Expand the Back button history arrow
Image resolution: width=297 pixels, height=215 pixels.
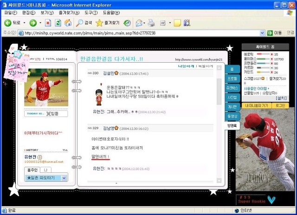pyautogui.click(x=24, y=22)
